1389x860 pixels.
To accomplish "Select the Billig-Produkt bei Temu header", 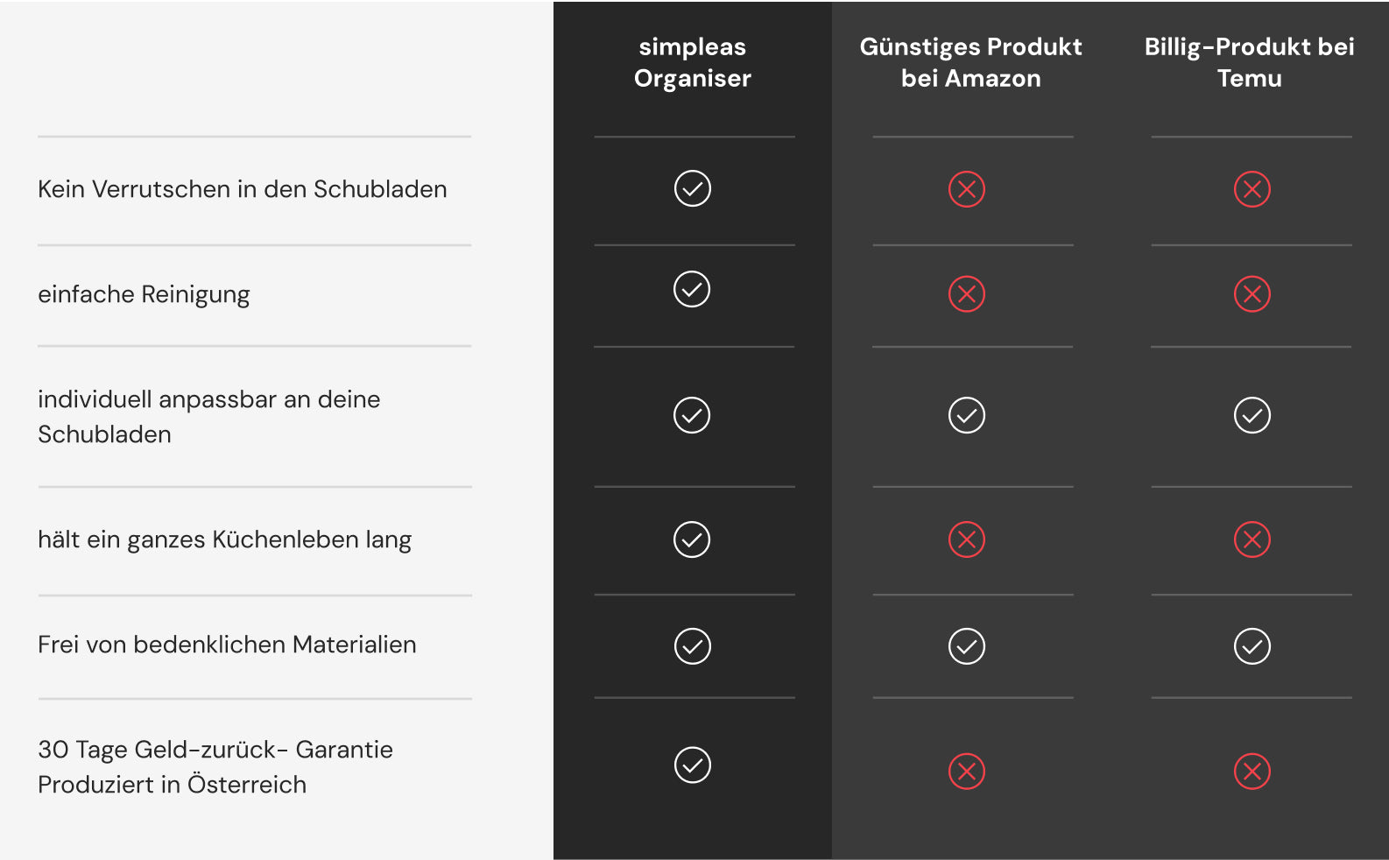I will [1249, 62].
